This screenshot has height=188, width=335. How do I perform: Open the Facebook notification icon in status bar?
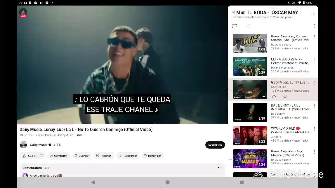tap(41, 3)
